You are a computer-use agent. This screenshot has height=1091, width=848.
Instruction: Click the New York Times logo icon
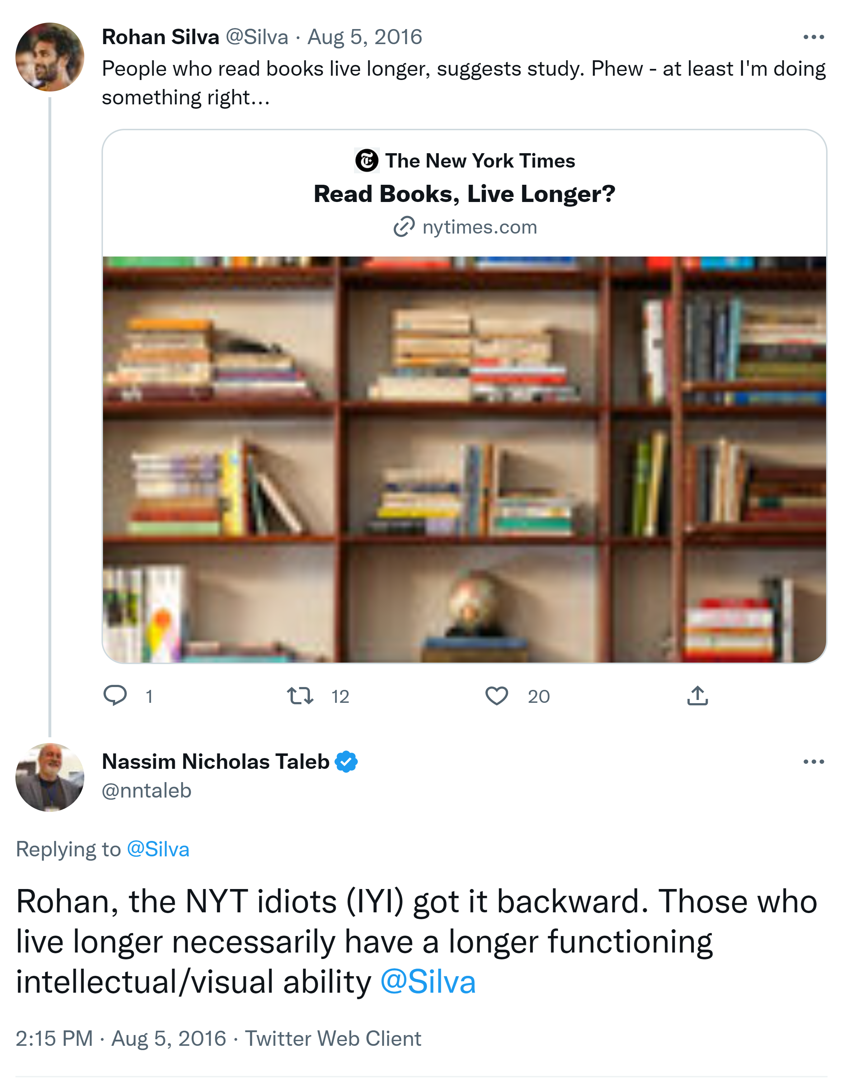367,161
